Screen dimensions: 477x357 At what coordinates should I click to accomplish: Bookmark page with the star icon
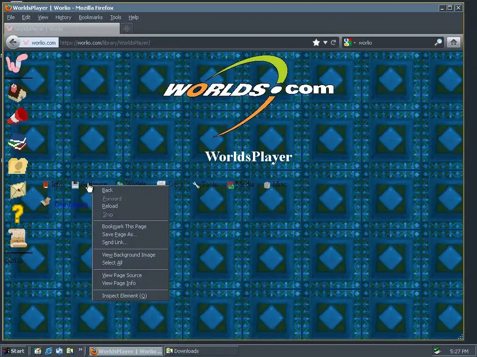pyautogui.click(x=316, y=42)
